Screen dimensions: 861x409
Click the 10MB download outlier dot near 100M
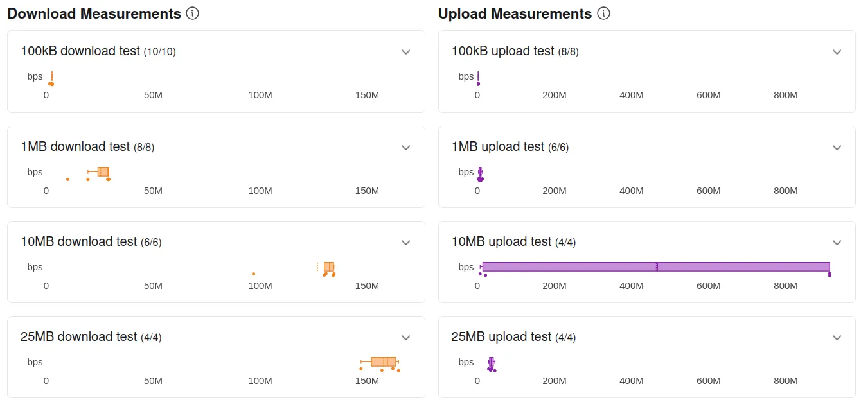253,274
